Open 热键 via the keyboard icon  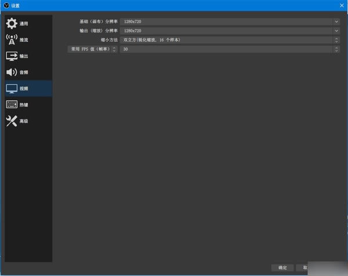click(12, 105)
